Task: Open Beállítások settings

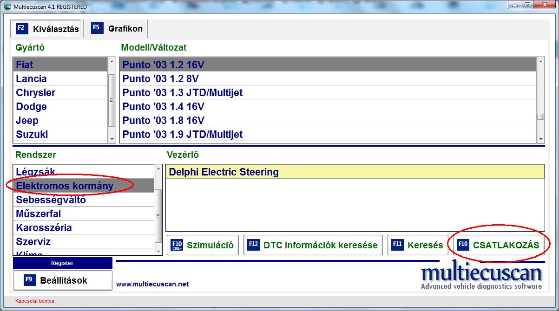Action: (x=63, y=280)
